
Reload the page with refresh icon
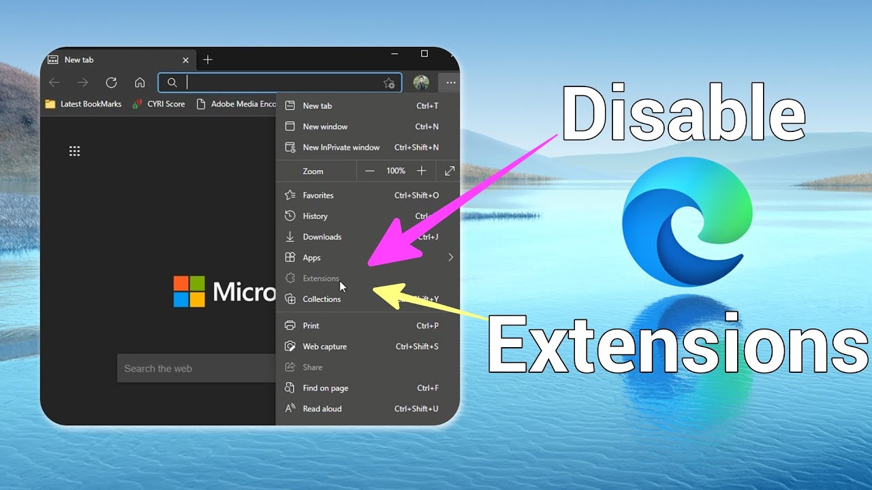click(x=112, y=82)
